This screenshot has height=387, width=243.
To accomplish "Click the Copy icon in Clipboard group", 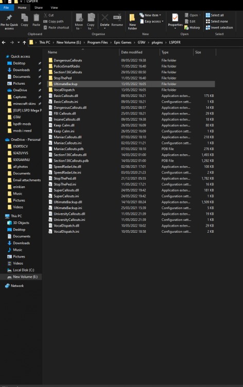I will click(24, 18).
